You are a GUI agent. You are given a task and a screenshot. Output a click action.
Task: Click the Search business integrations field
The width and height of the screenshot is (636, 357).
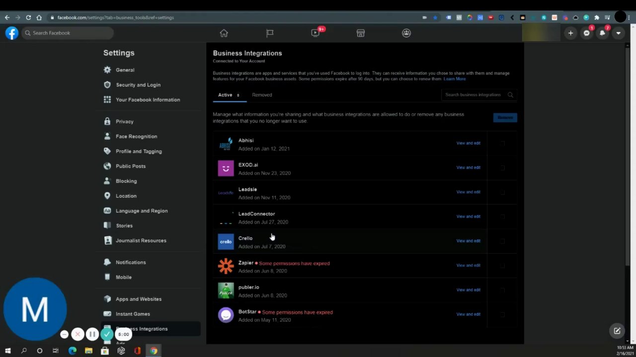[479, 95]
